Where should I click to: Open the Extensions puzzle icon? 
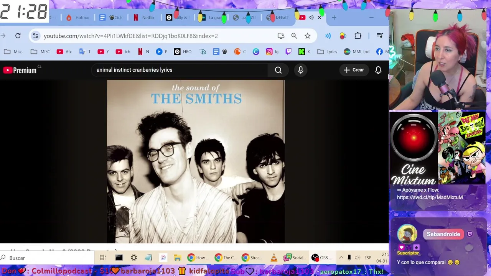tap(358, 36)
